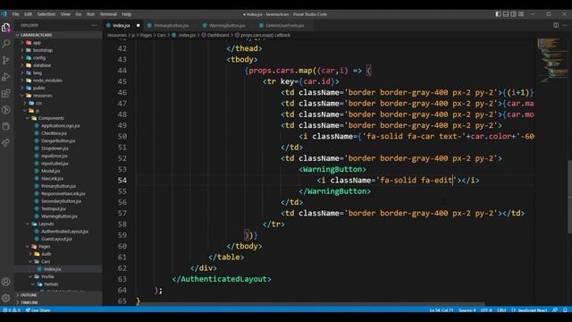This screenshot has height=322, width=572.
Task: Collapse the Components folder
Action: point(51,118)
